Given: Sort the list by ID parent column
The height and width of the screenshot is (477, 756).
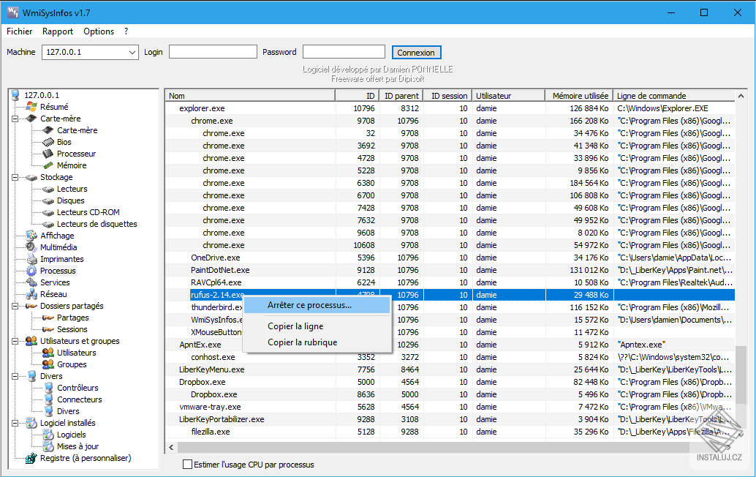Looking at the screenshot, I should pyautogui.click(x=401, y=96).
